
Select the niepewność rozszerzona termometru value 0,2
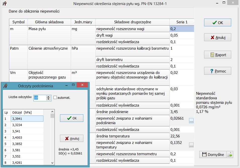(182, 154)
